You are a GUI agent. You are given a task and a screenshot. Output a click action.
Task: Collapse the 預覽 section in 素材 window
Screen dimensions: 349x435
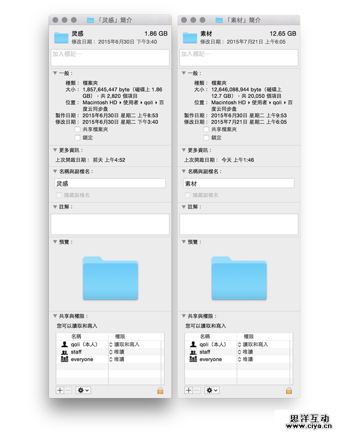184,242
